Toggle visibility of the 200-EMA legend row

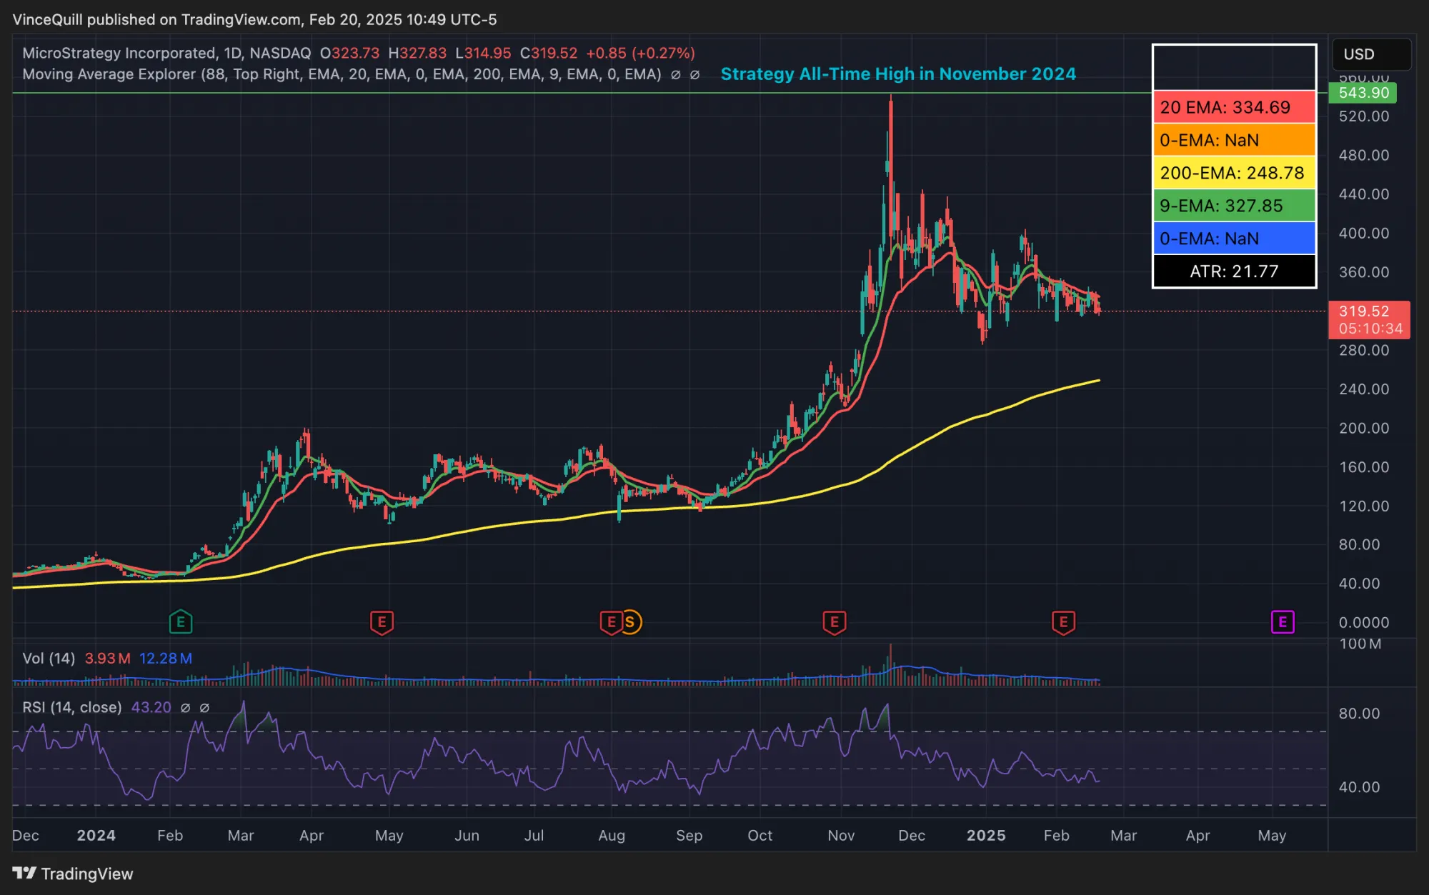1233,173
